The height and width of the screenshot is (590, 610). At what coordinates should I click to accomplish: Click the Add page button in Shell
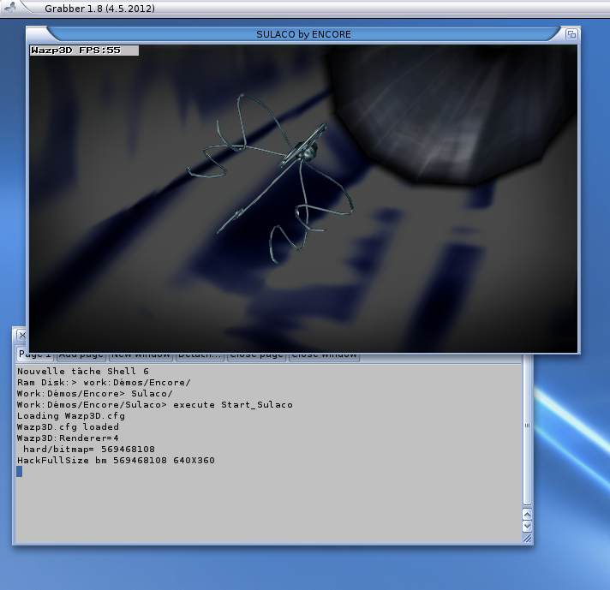(x=81, y=356)
